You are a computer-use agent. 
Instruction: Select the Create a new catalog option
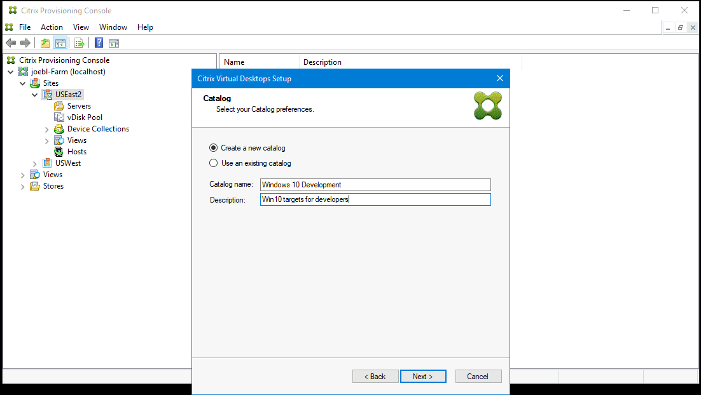point(213,147)
